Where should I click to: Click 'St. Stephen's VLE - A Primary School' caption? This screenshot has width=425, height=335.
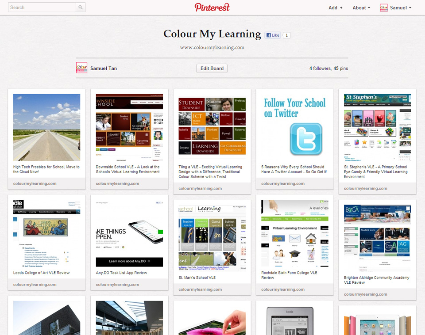pos(376,172)
